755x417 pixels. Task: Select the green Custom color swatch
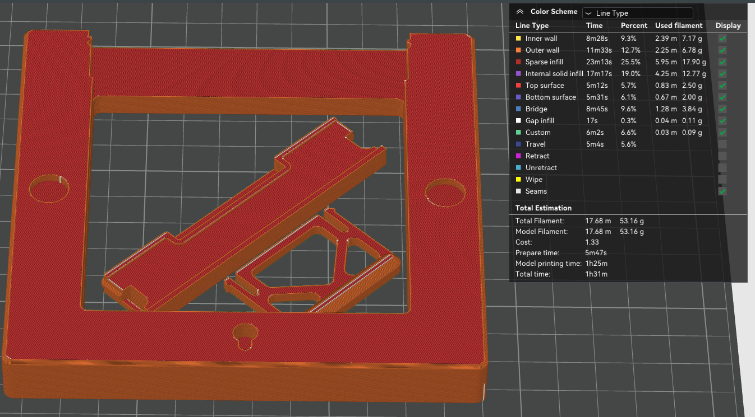pos(518,133)
